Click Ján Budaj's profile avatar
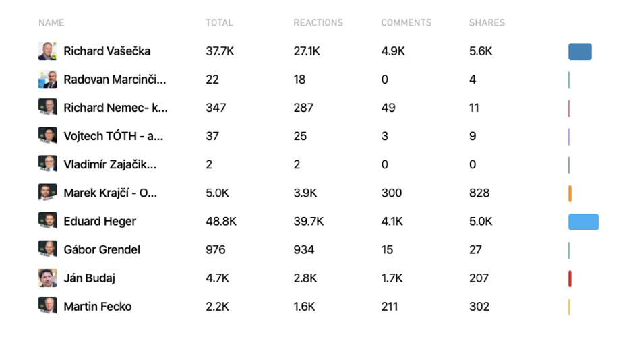 [x=47, y=278]
